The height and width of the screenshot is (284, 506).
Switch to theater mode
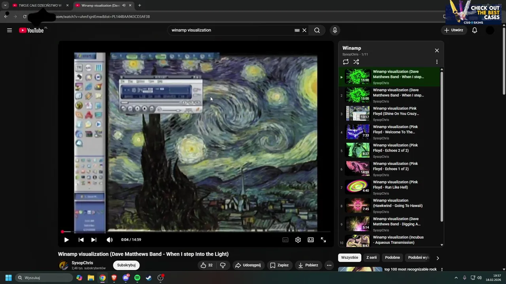(x=311, y=240)
